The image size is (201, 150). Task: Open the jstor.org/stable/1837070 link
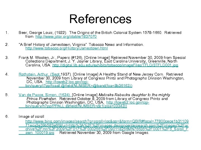pyautogui.click(x=66, y=36)
